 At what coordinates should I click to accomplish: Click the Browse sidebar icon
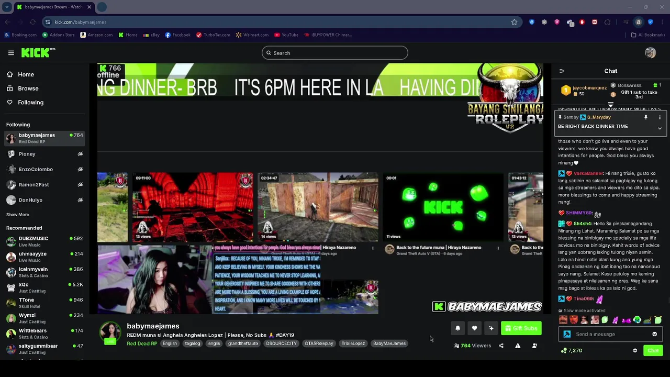click(x=10, y=88)
